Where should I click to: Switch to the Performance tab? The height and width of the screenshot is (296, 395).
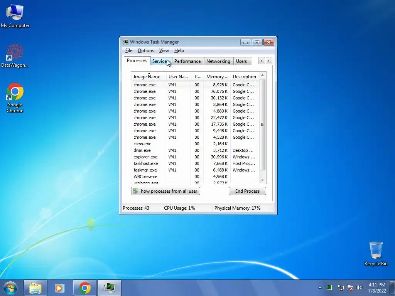[187, 61]
